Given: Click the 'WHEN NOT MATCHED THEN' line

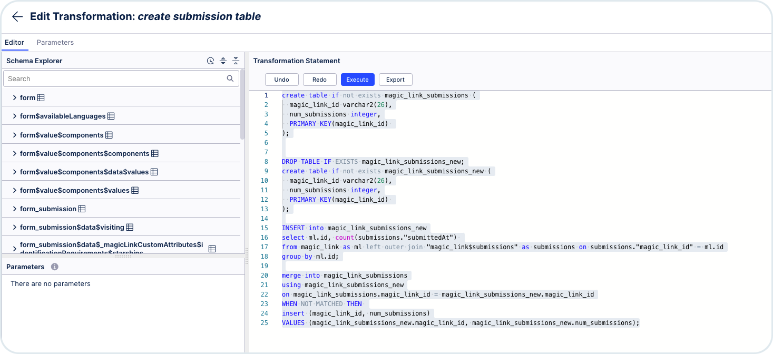Looking at the screenshot, I should (322, 304).
